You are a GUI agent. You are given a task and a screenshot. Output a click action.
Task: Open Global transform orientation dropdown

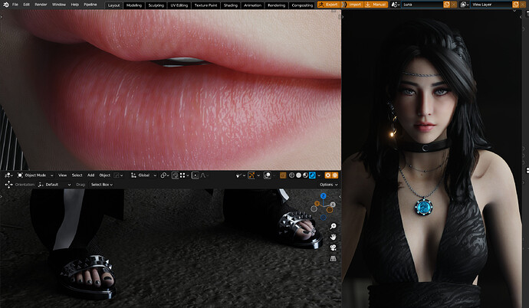pos(143,175)
